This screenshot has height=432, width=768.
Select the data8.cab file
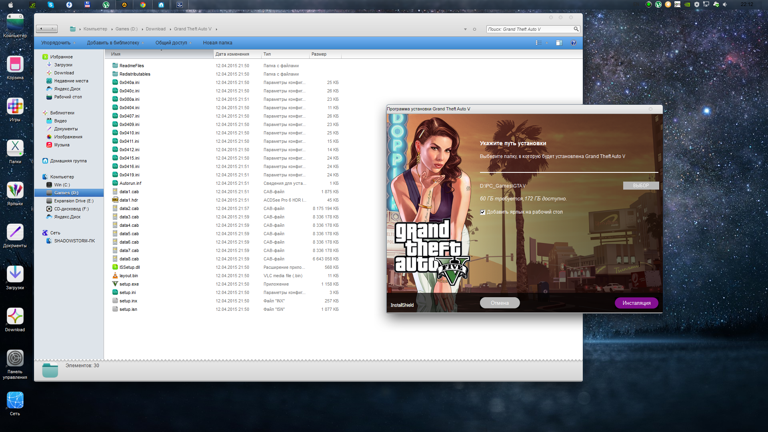(x=129, y=259)
